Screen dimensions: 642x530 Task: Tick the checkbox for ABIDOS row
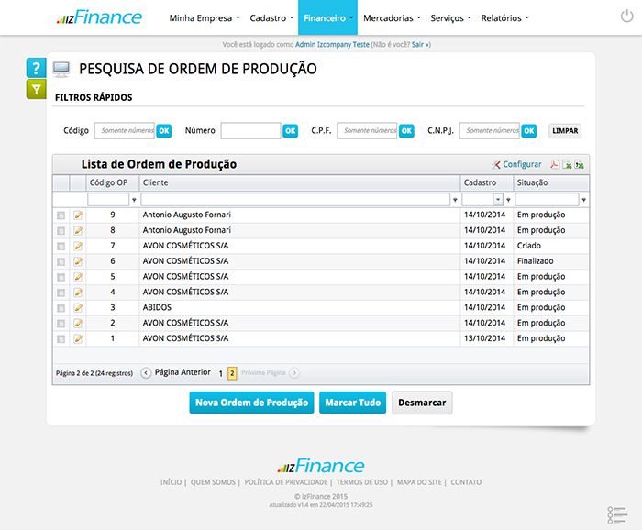tap(61, 308)
